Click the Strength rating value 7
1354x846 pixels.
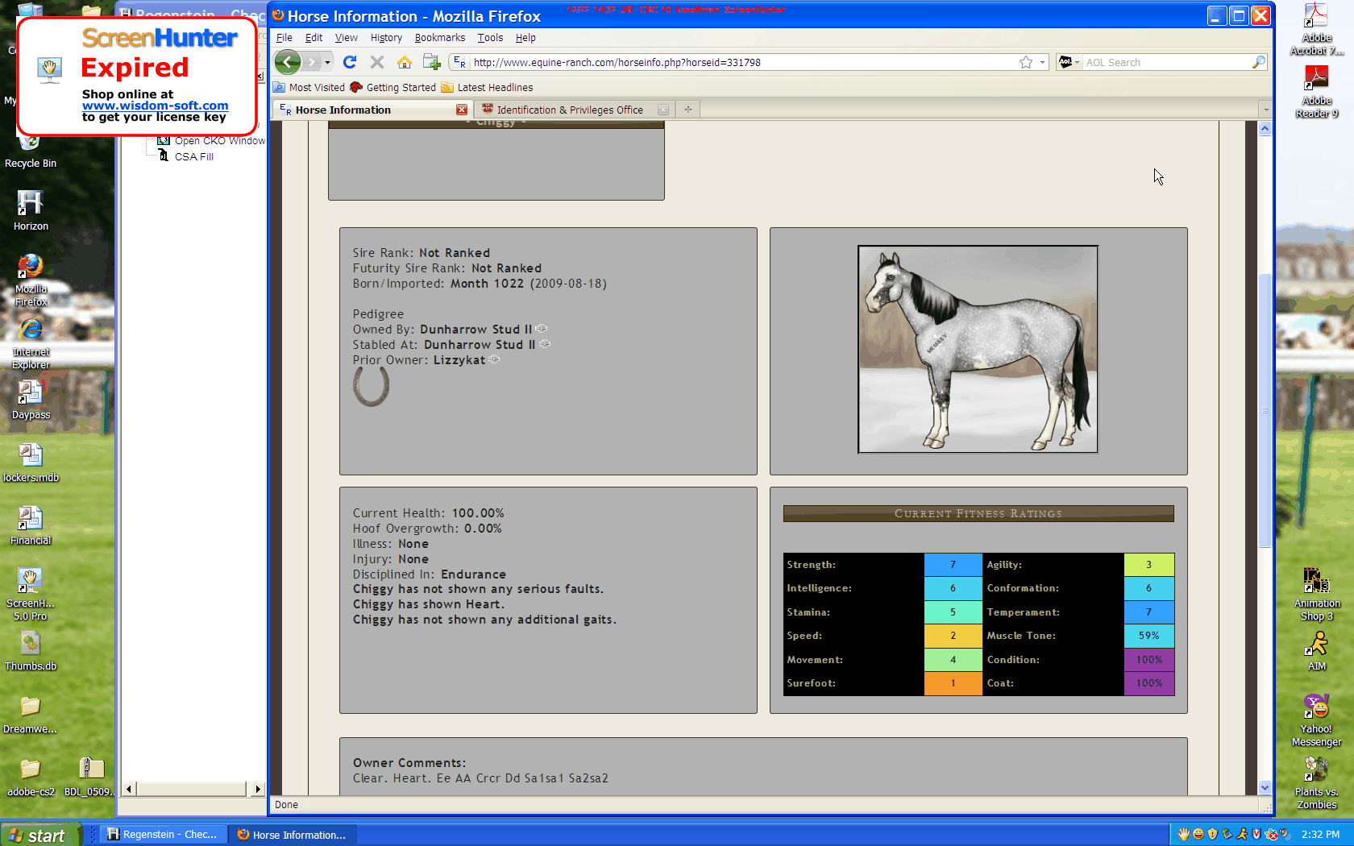tap(953, 565)
